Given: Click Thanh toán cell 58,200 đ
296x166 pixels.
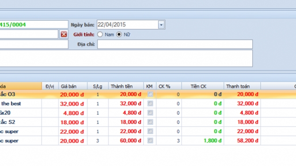Looking at the screenshot, I should click(x=242, y=140).
